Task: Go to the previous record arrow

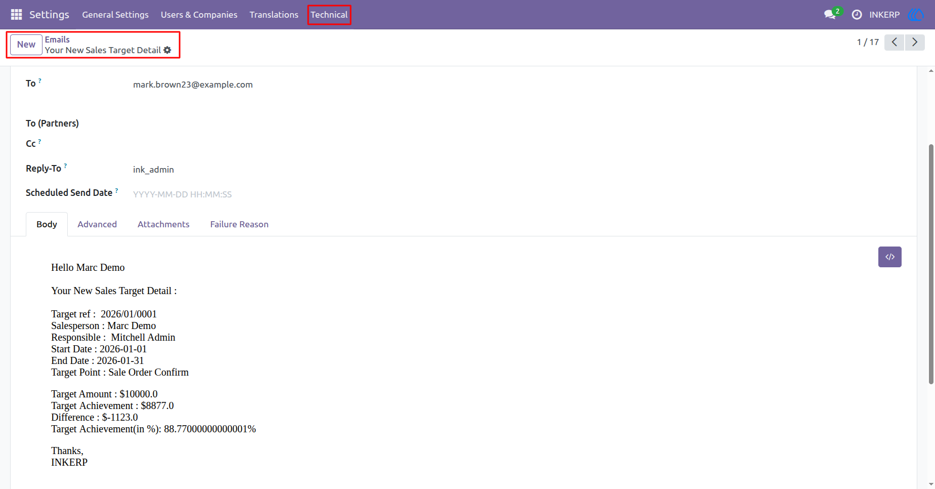Action: pyautogui.click(x=895, y=42)
